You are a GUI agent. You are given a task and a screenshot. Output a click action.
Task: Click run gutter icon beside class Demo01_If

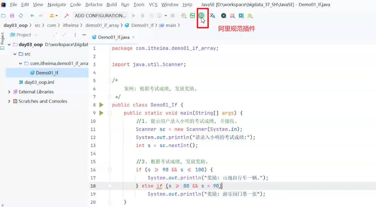tap(101, 105)
